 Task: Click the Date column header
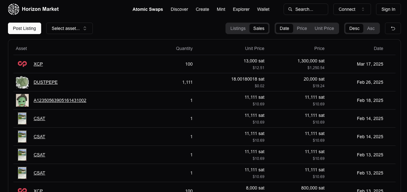[379, 48]
